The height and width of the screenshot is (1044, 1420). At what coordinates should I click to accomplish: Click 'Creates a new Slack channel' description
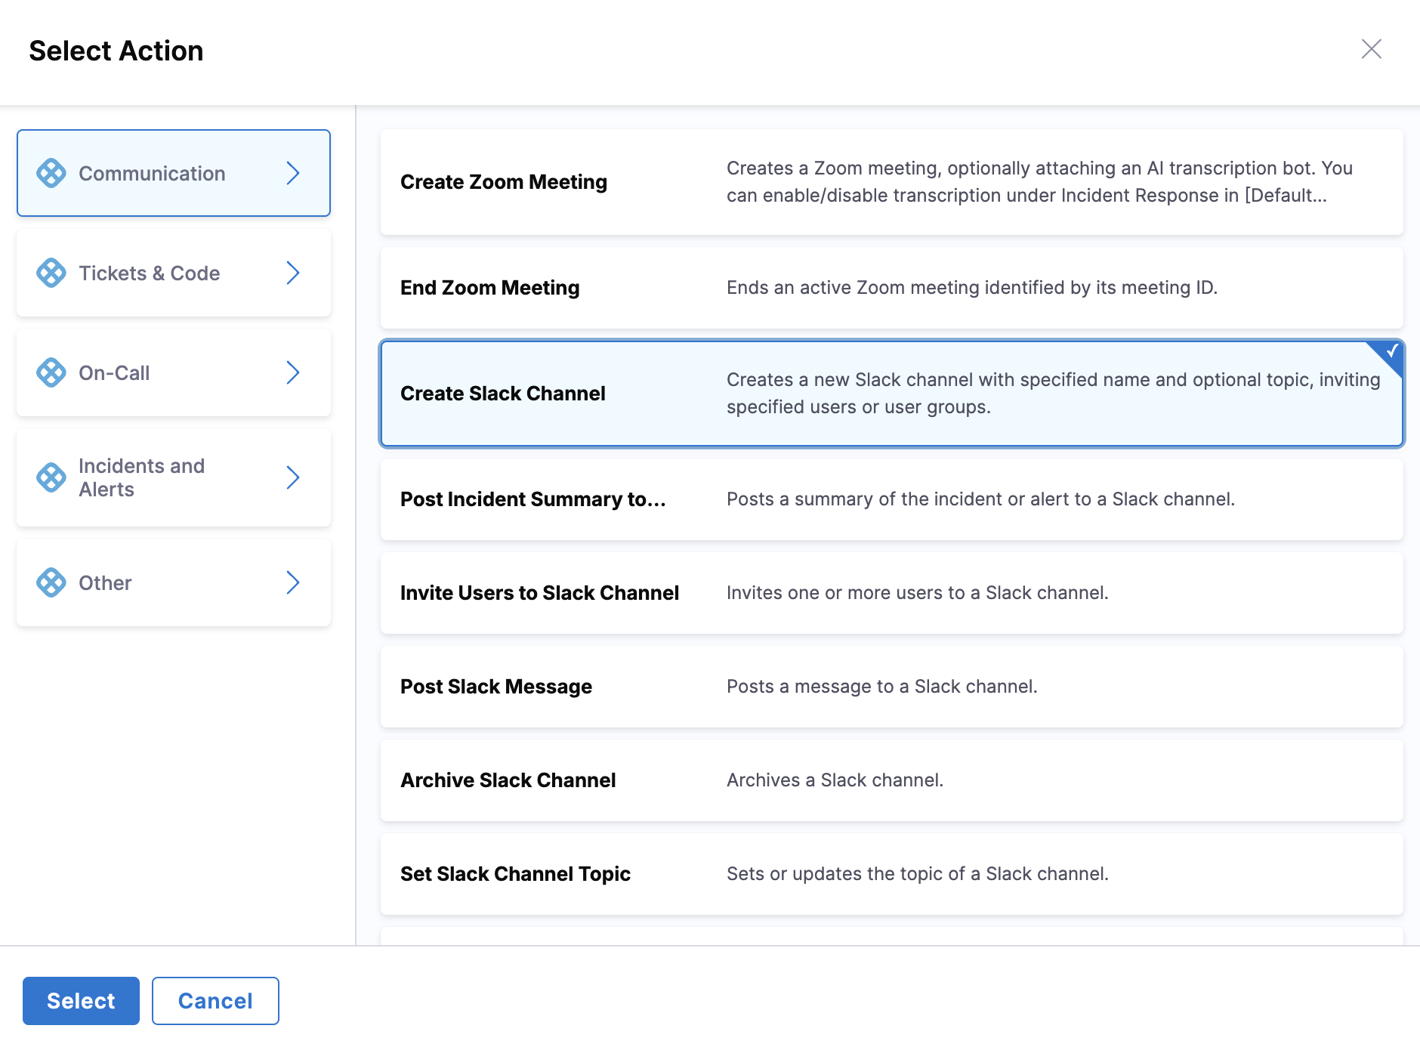1054,394
